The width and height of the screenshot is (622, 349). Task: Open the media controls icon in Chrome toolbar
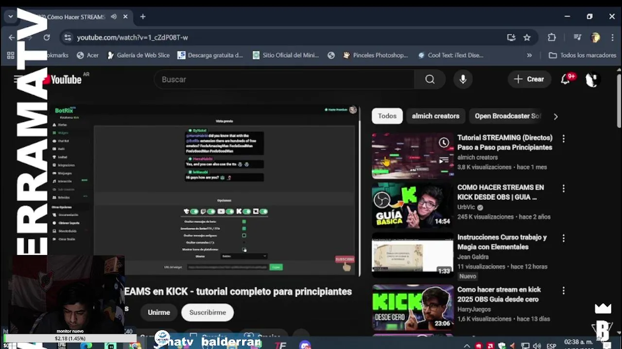(x=577, y=37)
